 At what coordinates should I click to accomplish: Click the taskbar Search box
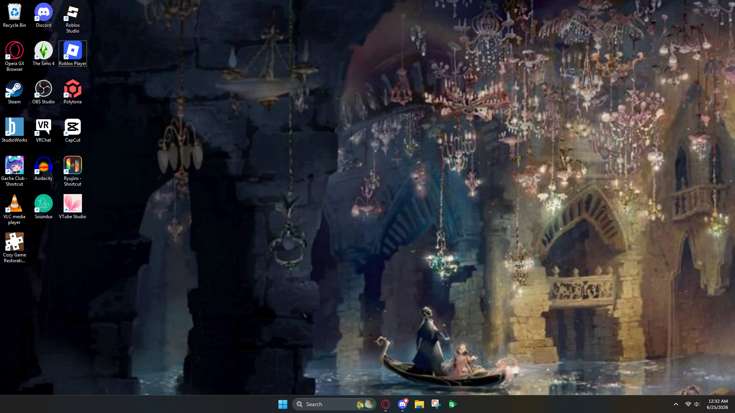point(334,404)
